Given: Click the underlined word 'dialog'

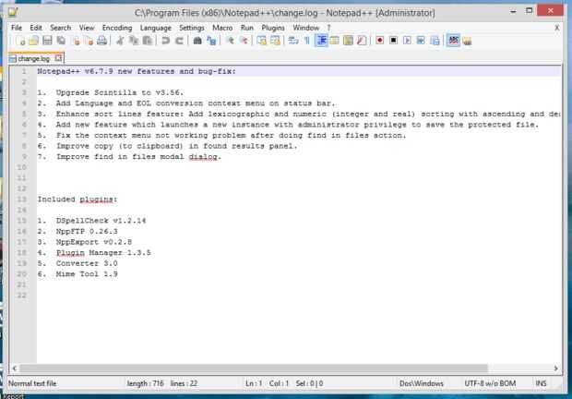Looking at the screenshot, I should tap(203, 157).
